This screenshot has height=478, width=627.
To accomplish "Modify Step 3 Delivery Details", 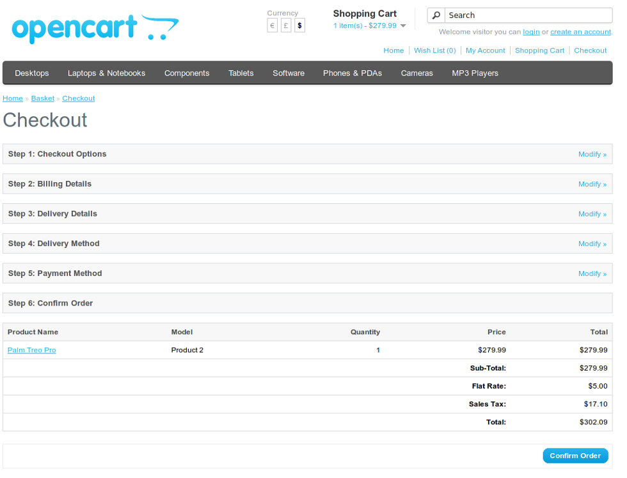I will 592,214.
